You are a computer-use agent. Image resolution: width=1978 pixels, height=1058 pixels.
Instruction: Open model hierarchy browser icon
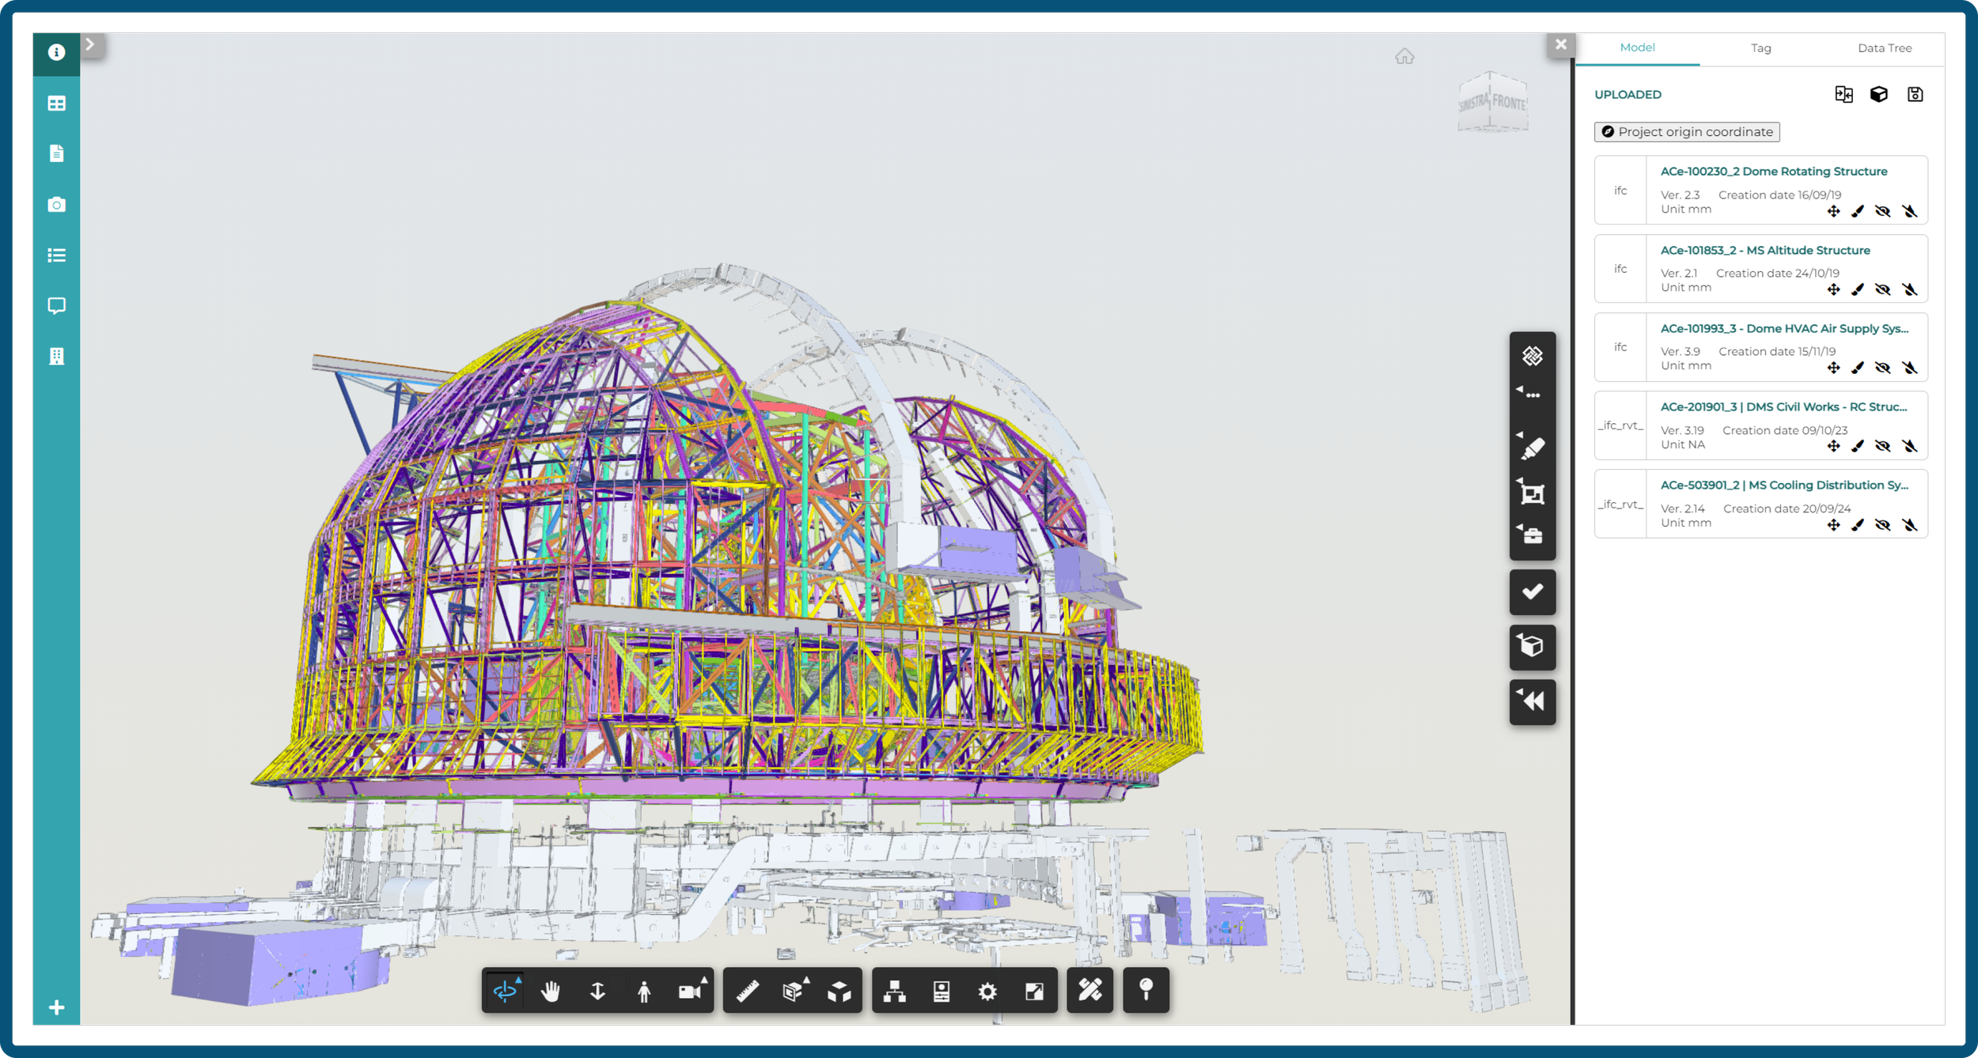pyautogui.click(x=895, y=991)
